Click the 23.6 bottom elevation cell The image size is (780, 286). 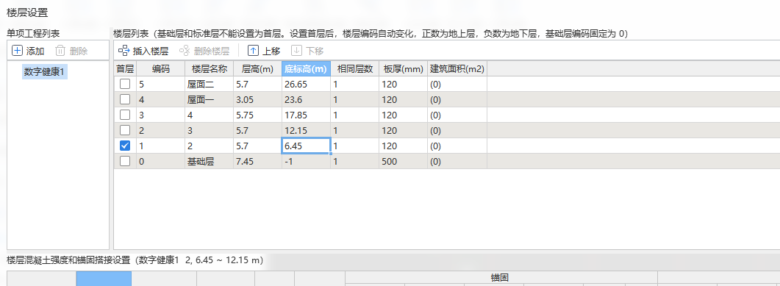coord(306,99)
